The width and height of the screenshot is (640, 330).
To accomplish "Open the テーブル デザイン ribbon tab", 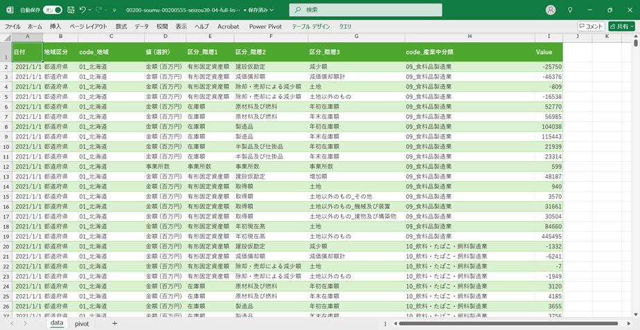I will tap(311, 26).
